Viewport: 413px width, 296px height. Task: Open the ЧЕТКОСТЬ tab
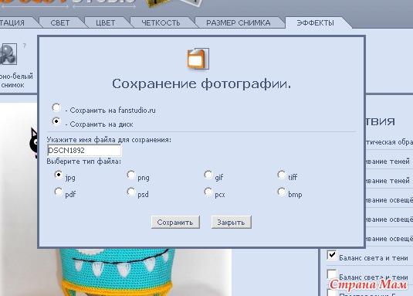pyautogui.click(x=161, y=22)
